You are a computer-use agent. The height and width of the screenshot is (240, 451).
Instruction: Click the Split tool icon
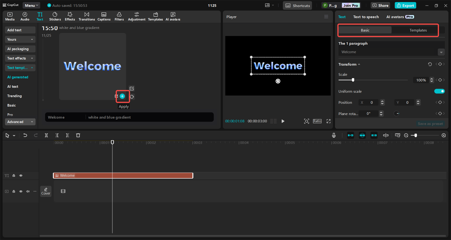tap(46, 135)
